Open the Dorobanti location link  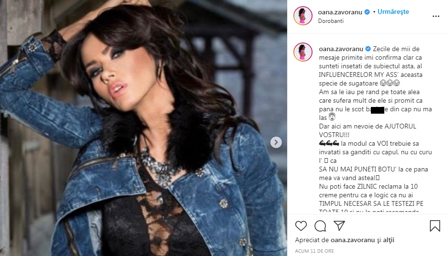click(331, 21)
